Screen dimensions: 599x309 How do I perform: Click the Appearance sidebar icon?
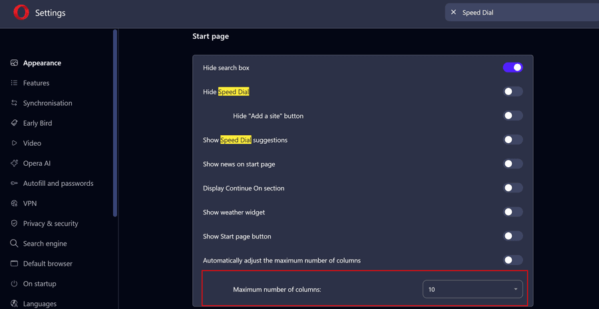click(14, 63)
